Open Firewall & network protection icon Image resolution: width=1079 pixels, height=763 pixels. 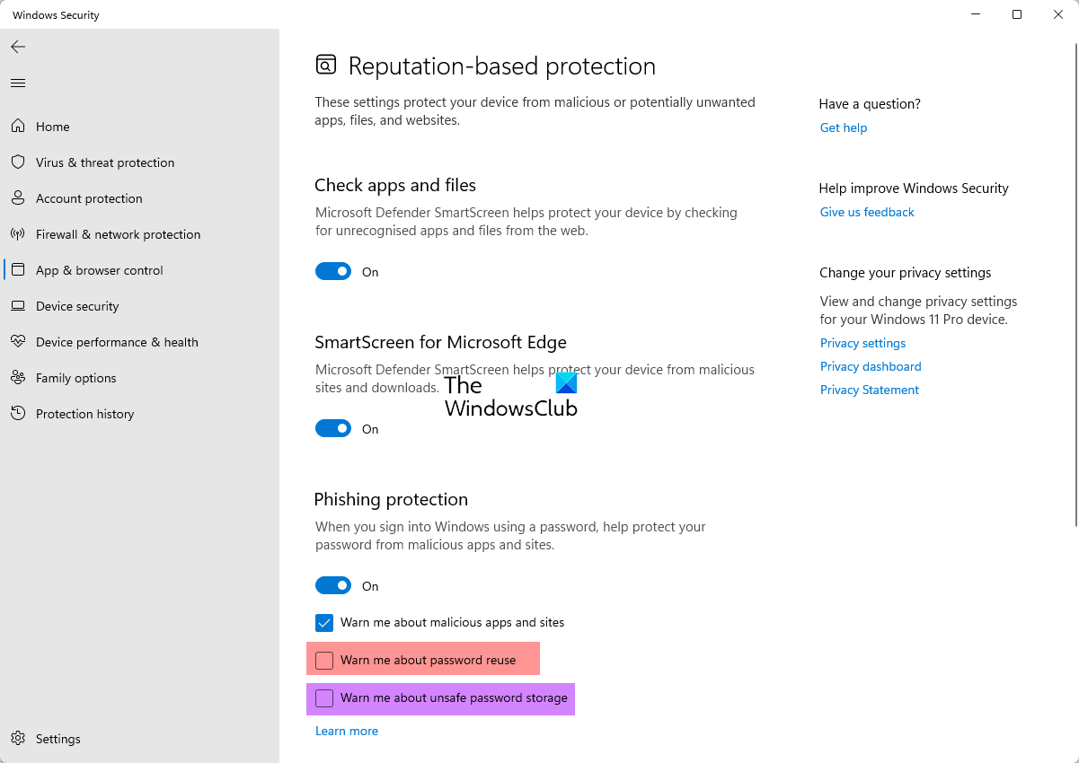click(x=18, y=234)
